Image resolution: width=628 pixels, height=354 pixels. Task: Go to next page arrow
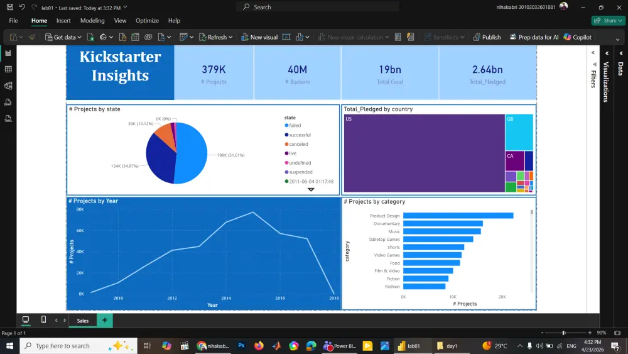(65, 320)
